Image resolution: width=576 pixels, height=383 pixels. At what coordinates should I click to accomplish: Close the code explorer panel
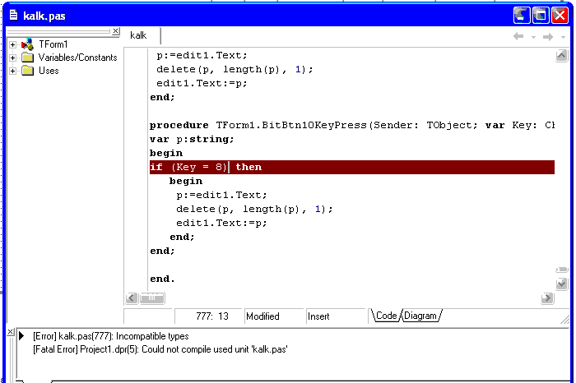[115, 31]
